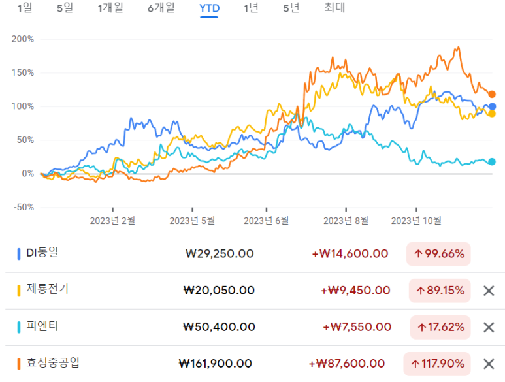
Task: Remove 효성중공업 from comparison with X
Action: [489, 364]
